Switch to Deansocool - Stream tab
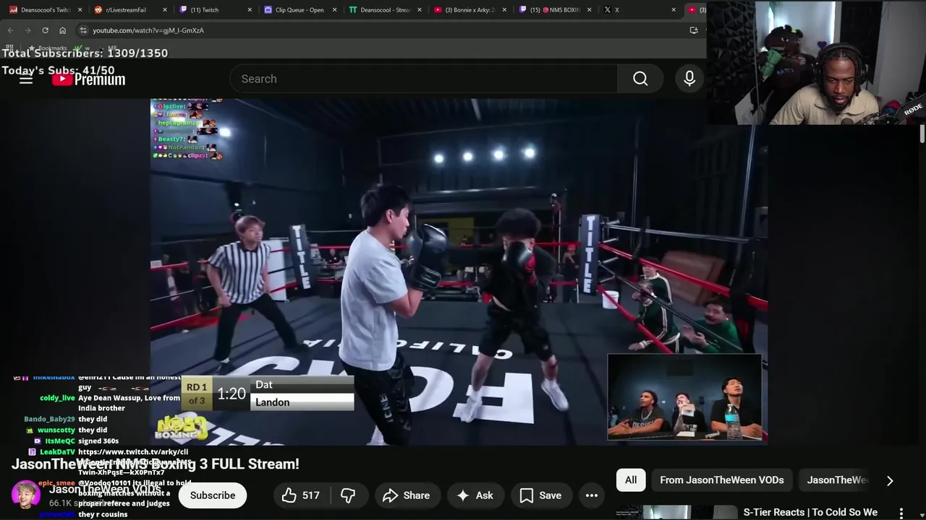Image resolution: width=926 pixels, height=520 pixels. [x=386, y=10]
